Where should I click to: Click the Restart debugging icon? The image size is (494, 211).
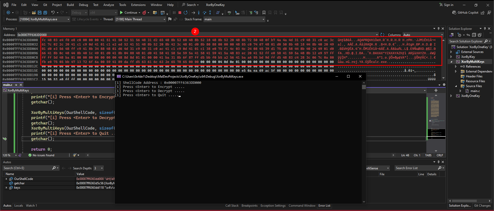186,13
